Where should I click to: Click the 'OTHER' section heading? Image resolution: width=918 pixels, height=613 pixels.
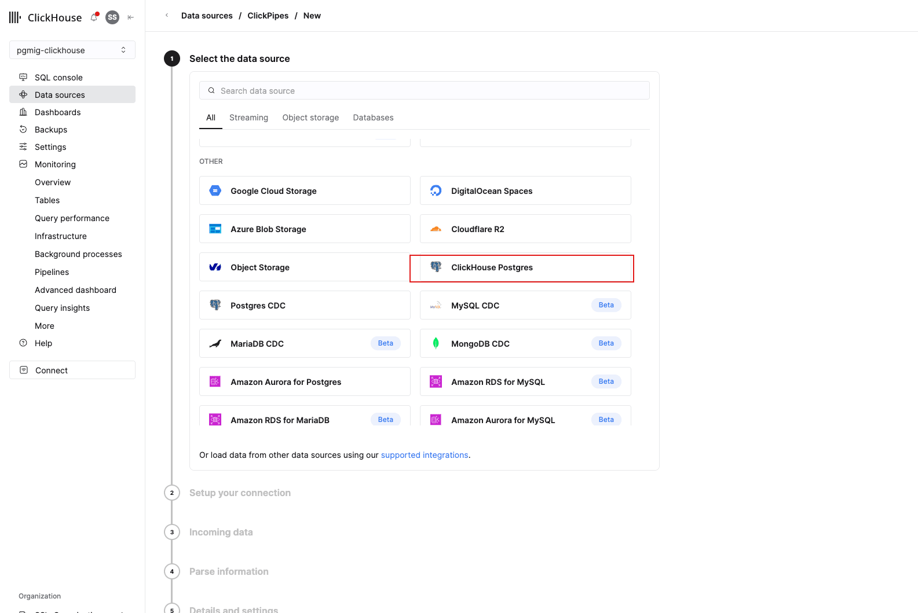(211, 161)
